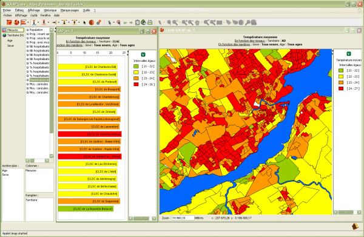364x237 pixels.
Task: Open Firefox Marque-pages menu
Action: pos(70,10)
